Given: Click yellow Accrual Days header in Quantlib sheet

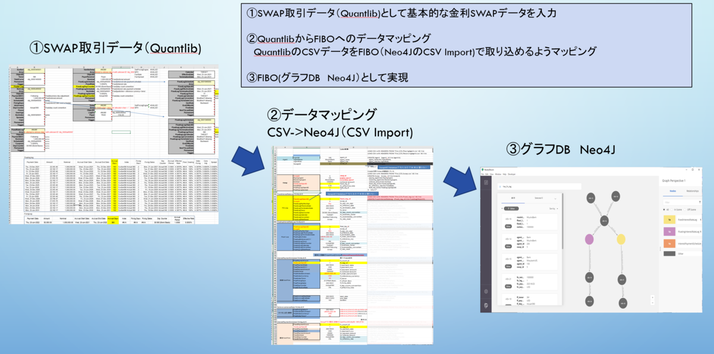Looking at the screenshot, I should pos(115,162).
